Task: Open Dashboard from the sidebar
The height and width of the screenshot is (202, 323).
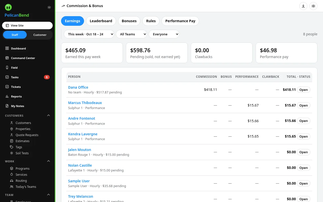Action: click(28, 48)
